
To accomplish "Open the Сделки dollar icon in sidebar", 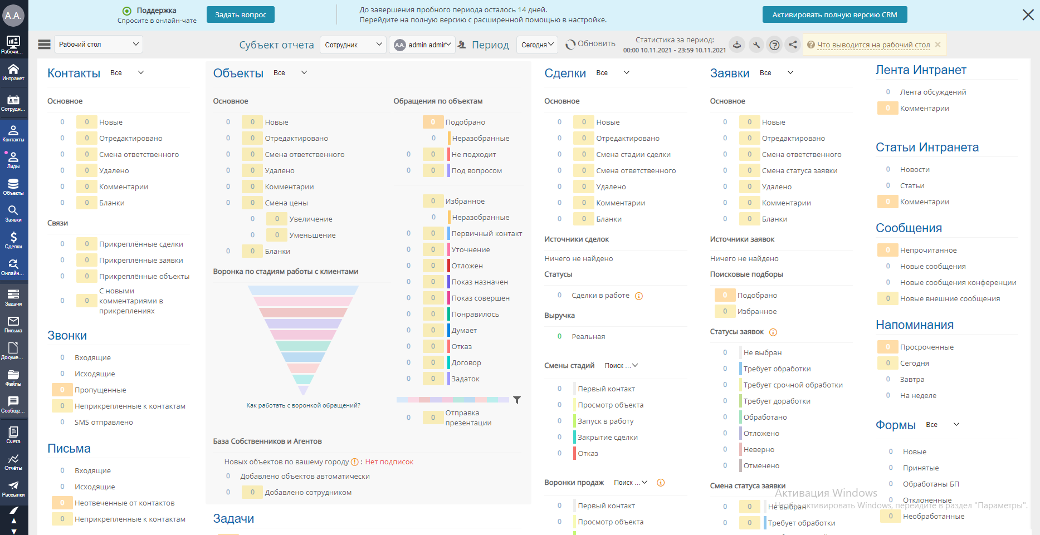I will tap(13, 240).
